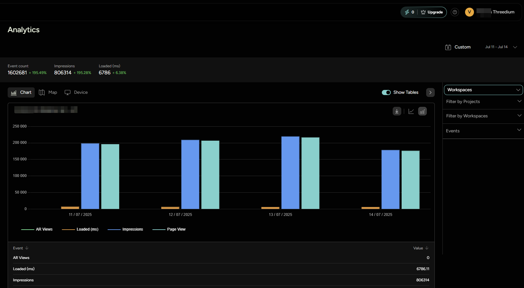Image resolution: width=524 pixels, height=288 pixels.
Task: Toggle Loaded (ms) series in the legend
Action: coord(80,229)
